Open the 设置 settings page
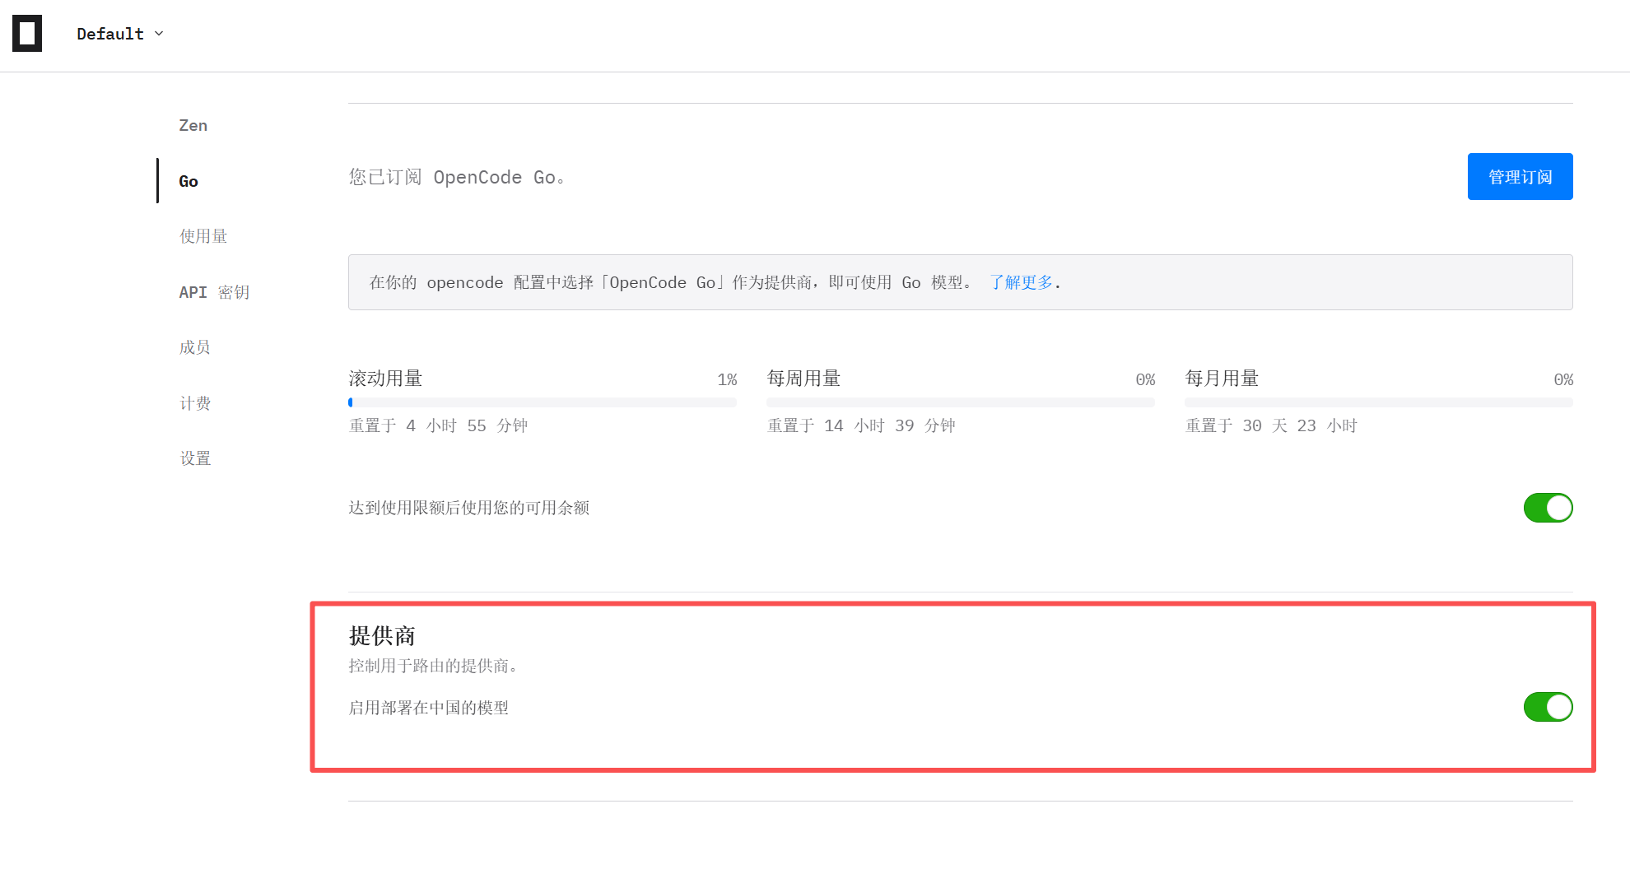This screenshot has height=869, width=1630. pyautogui.click(x=195, y=458)
